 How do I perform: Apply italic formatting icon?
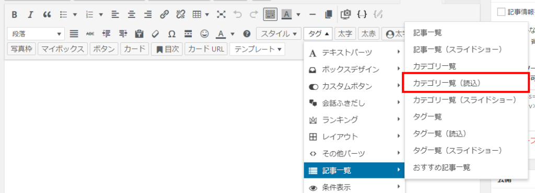(30, 14)
